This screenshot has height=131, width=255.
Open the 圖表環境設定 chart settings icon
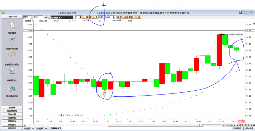pyautogui.click(x=12, y=89)
